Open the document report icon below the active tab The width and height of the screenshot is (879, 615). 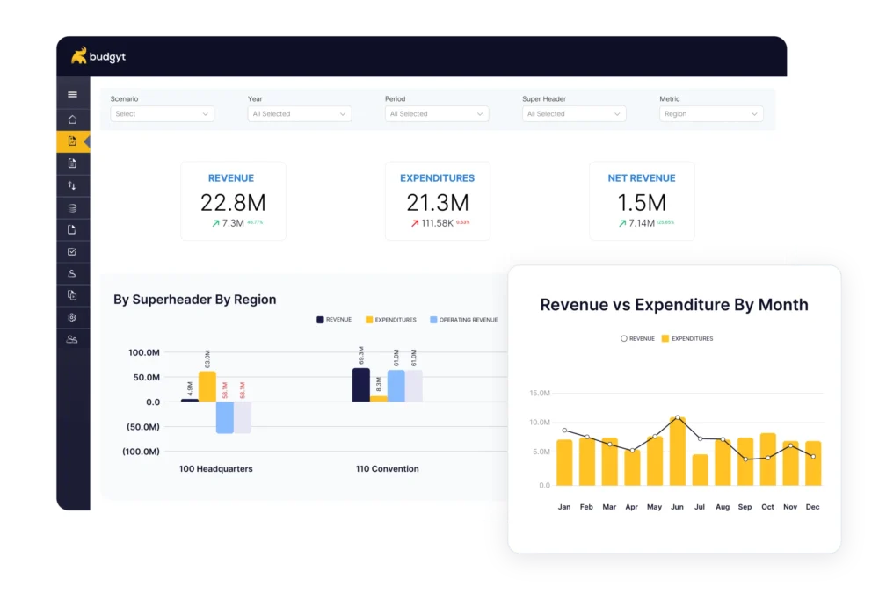coord(73,163)
